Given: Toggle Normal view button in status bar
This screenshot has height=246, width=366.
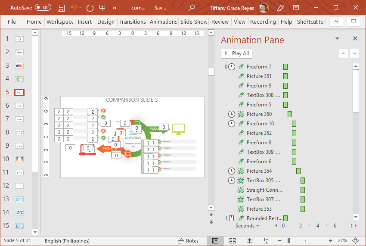Looking at the screenshot, I should [215, 240].
